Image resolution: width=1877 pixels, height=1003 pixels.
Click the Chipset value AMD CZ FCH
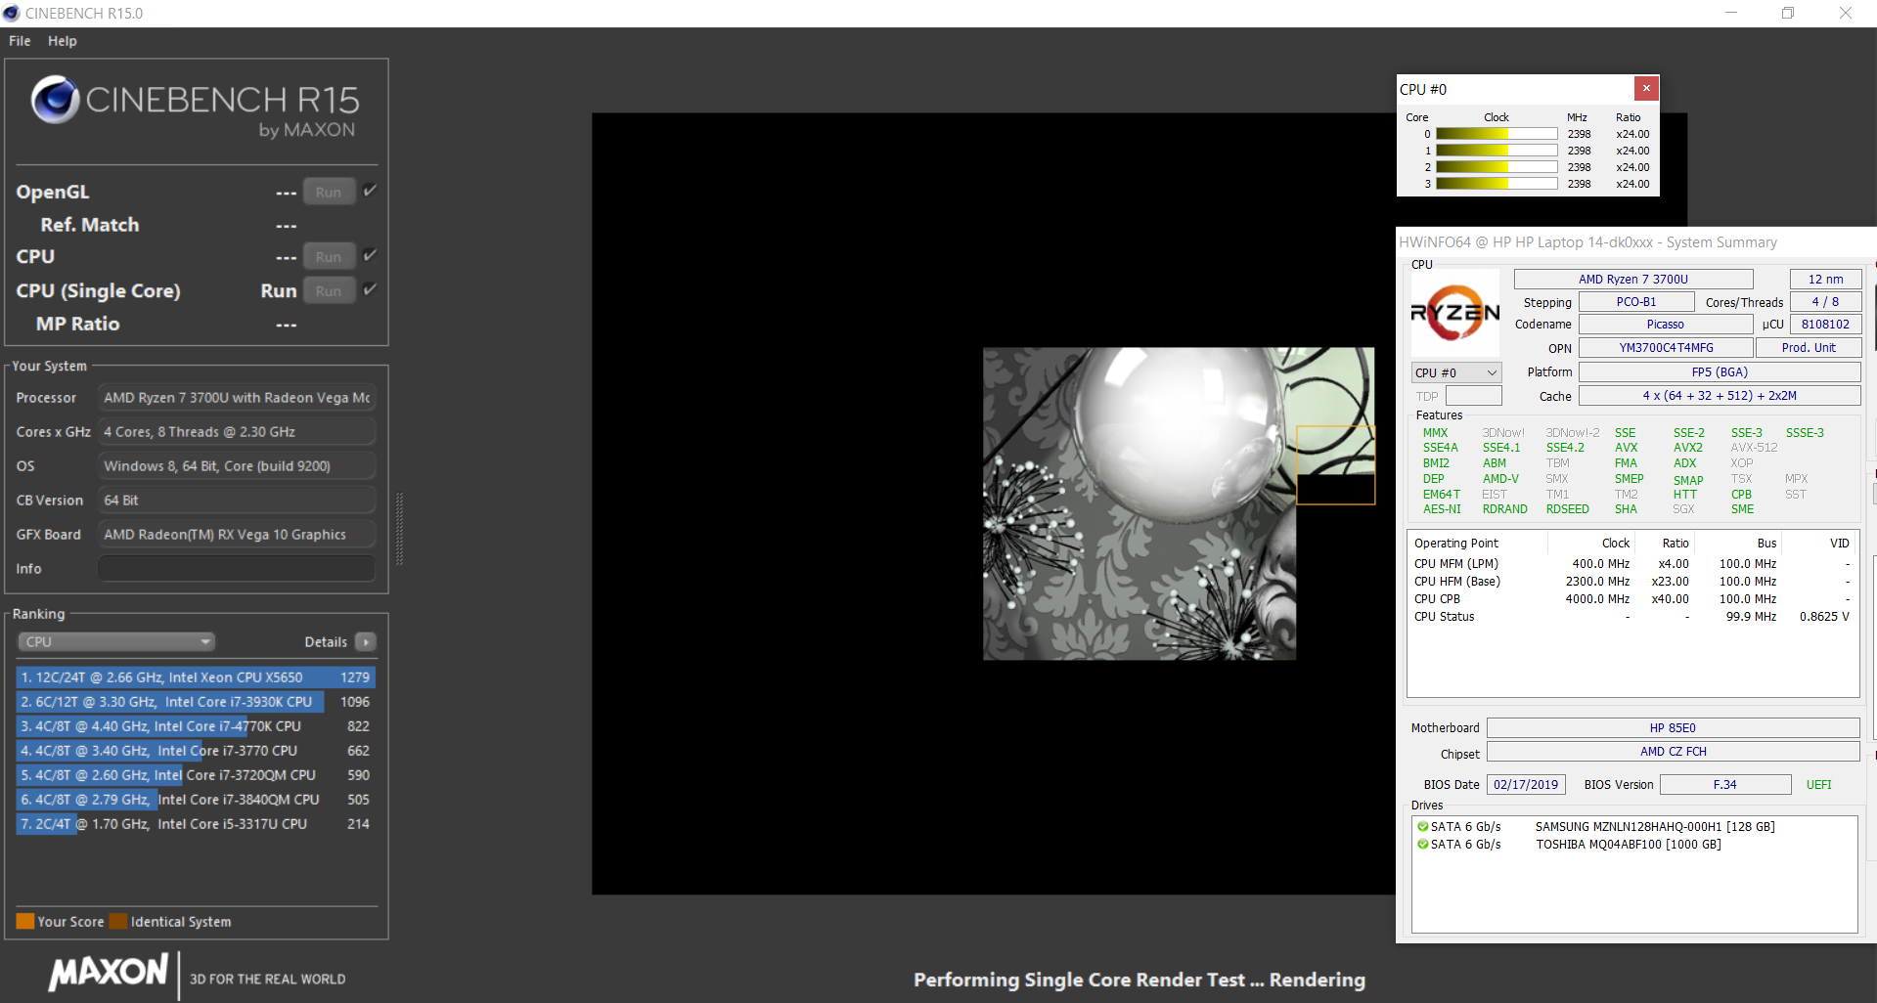[1673, 752]
